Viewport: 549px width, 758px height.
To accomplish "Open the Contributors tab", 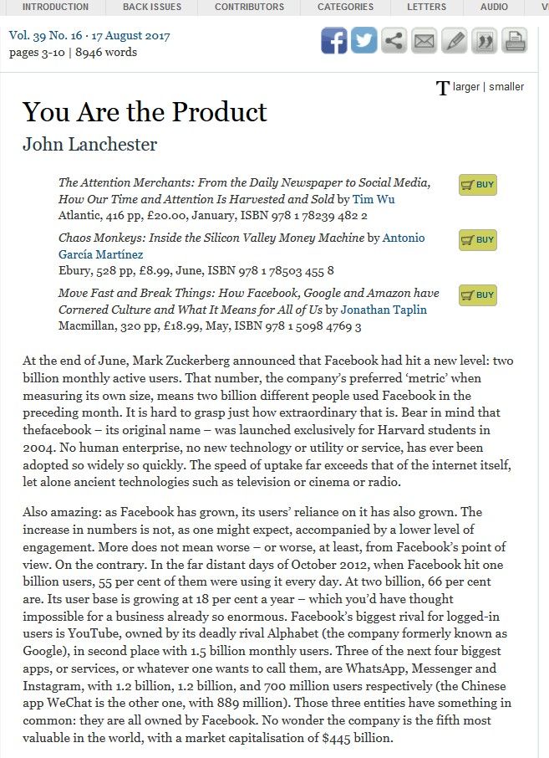I will (249, 7).
